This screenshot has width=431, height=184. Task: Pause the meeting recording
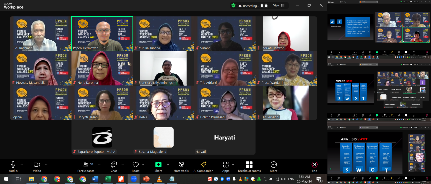pos(262,6)
